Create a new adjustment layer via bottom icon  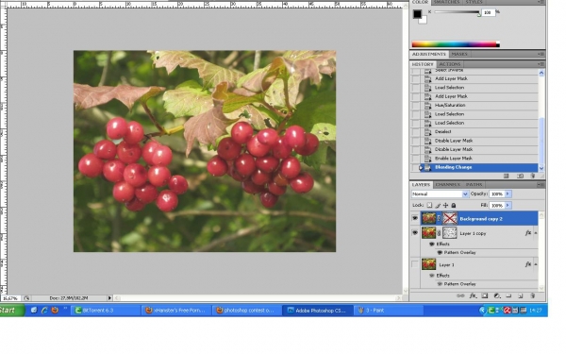(497, 295)
